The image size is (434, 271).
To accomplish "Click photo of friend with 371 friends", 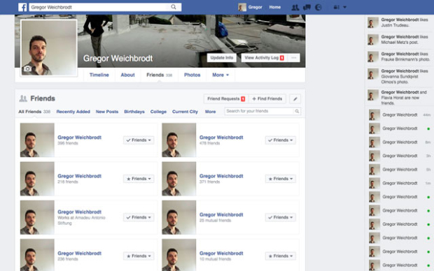I will [x=178, y=179].
